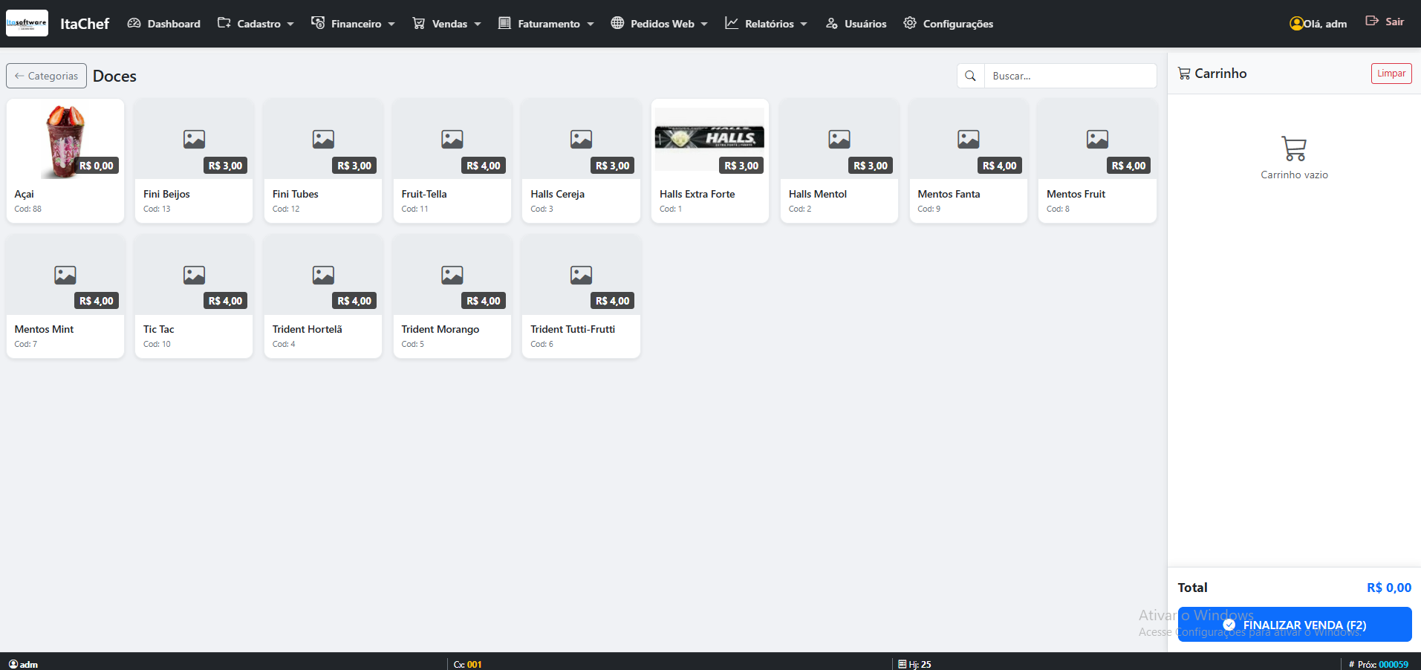Open the Pedidos Web menu
Viewport: 1421px width, 670px height.
coord(659,24)
